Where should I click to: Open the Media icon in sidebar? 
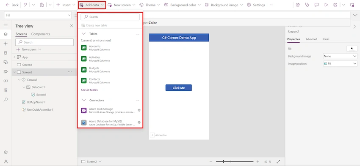point(6,62)
